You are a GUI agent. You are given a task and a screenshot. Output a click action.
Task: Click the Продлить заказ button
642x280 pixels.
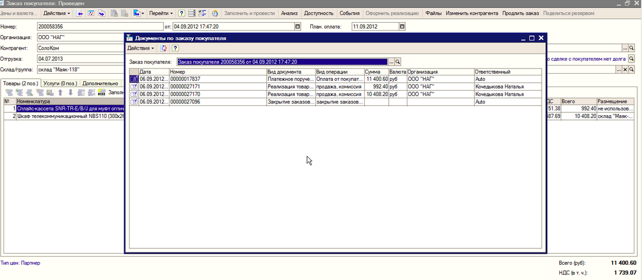(x=521, y=13)
